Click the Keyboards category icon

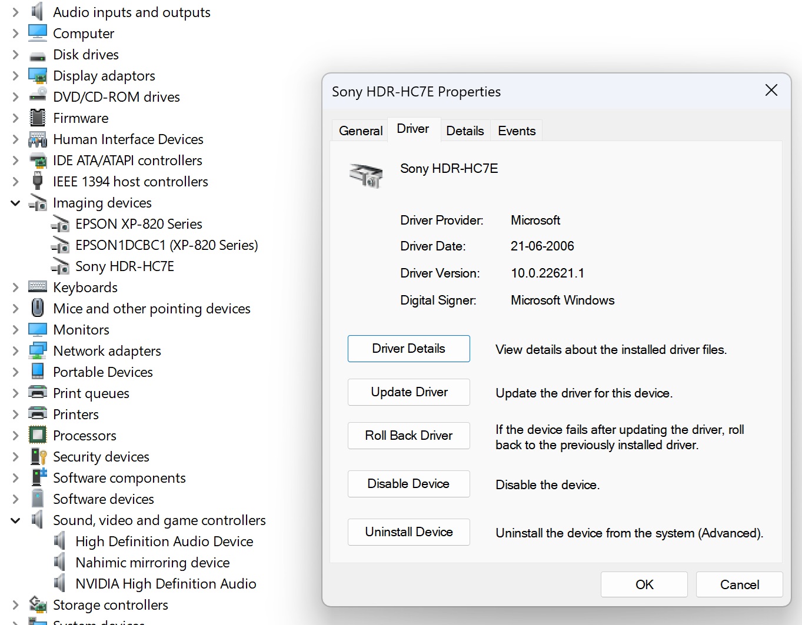[38, 288]
